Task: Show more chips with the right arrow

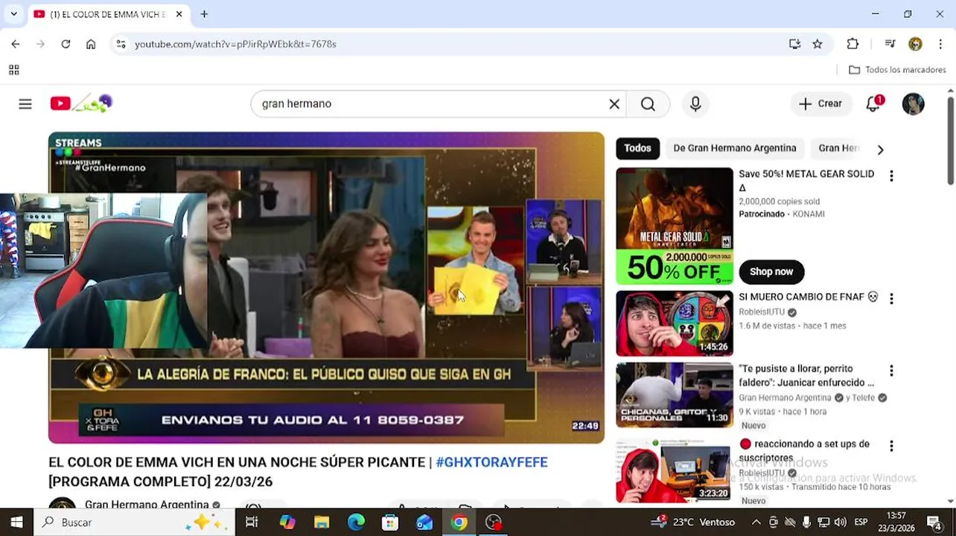Action: coord(880,150)
